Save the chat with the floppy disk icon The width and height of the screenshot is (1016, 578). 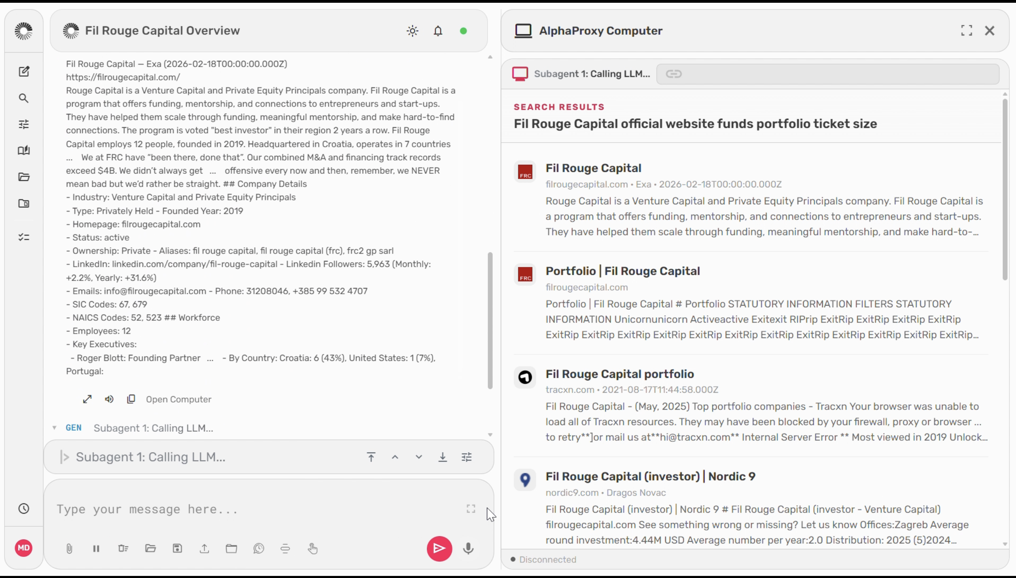tap(177, 549)
